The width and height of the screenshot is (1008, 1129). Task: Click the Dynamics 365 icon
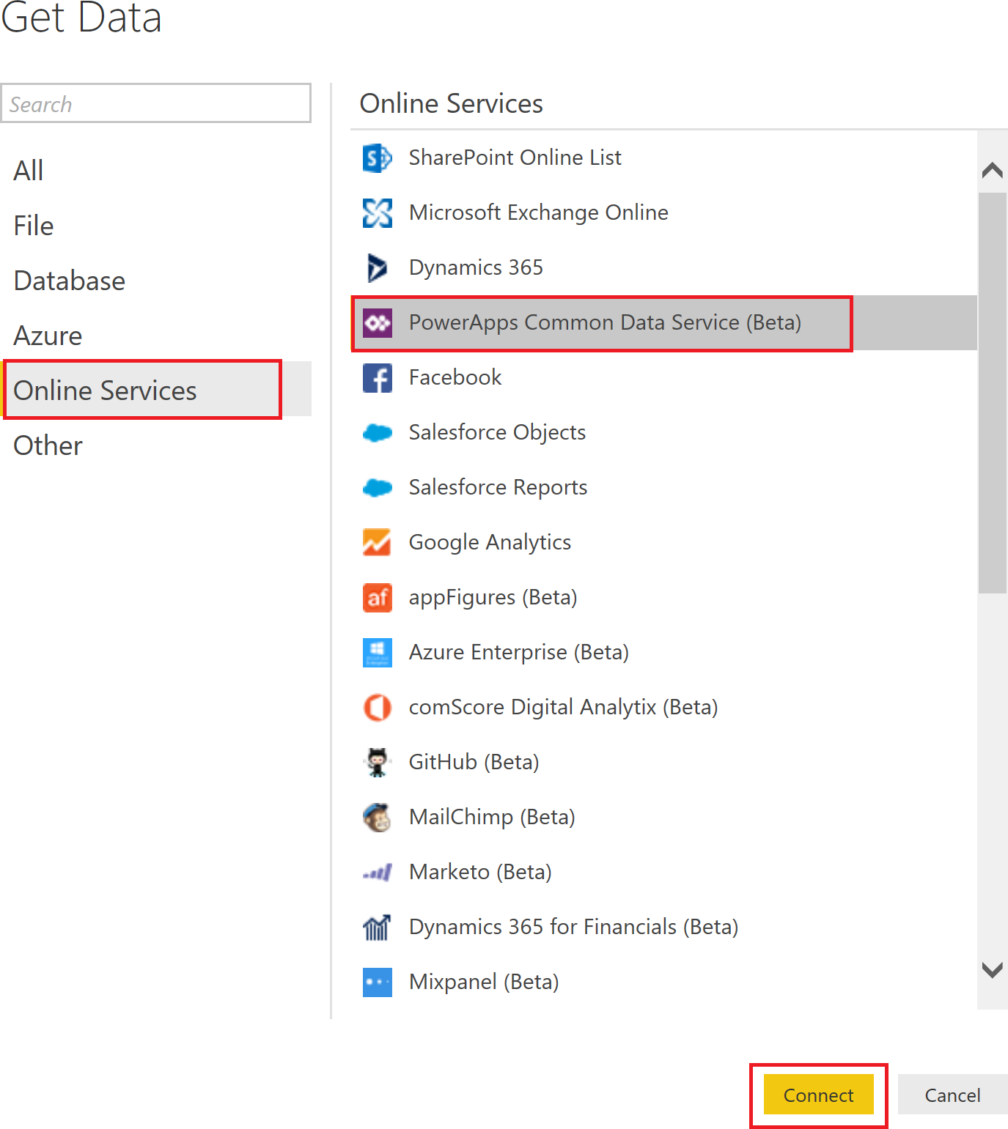[x=378, y=267]
